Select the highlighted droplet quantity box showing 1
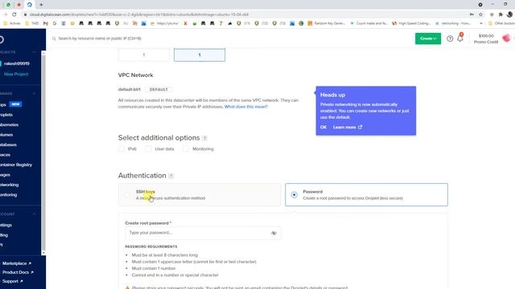Screen dimensions: 515x289 [x=200, y=55]
